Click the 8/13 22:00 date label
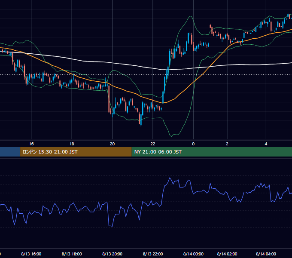This screenshot has width=292, height=258. 153,254
